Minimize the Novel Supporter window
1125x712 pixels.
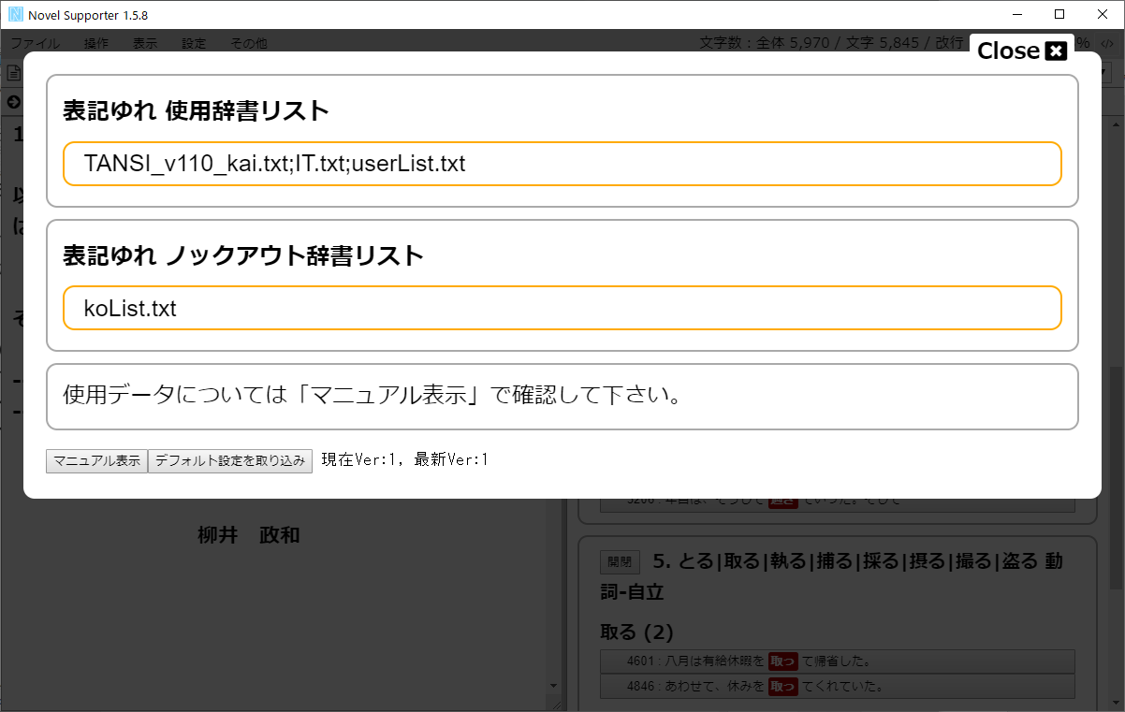[x=1016, y=14]
